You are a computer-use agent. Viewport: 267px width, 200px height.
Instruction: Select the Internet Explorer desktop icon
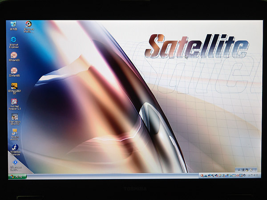coord(14,42)
